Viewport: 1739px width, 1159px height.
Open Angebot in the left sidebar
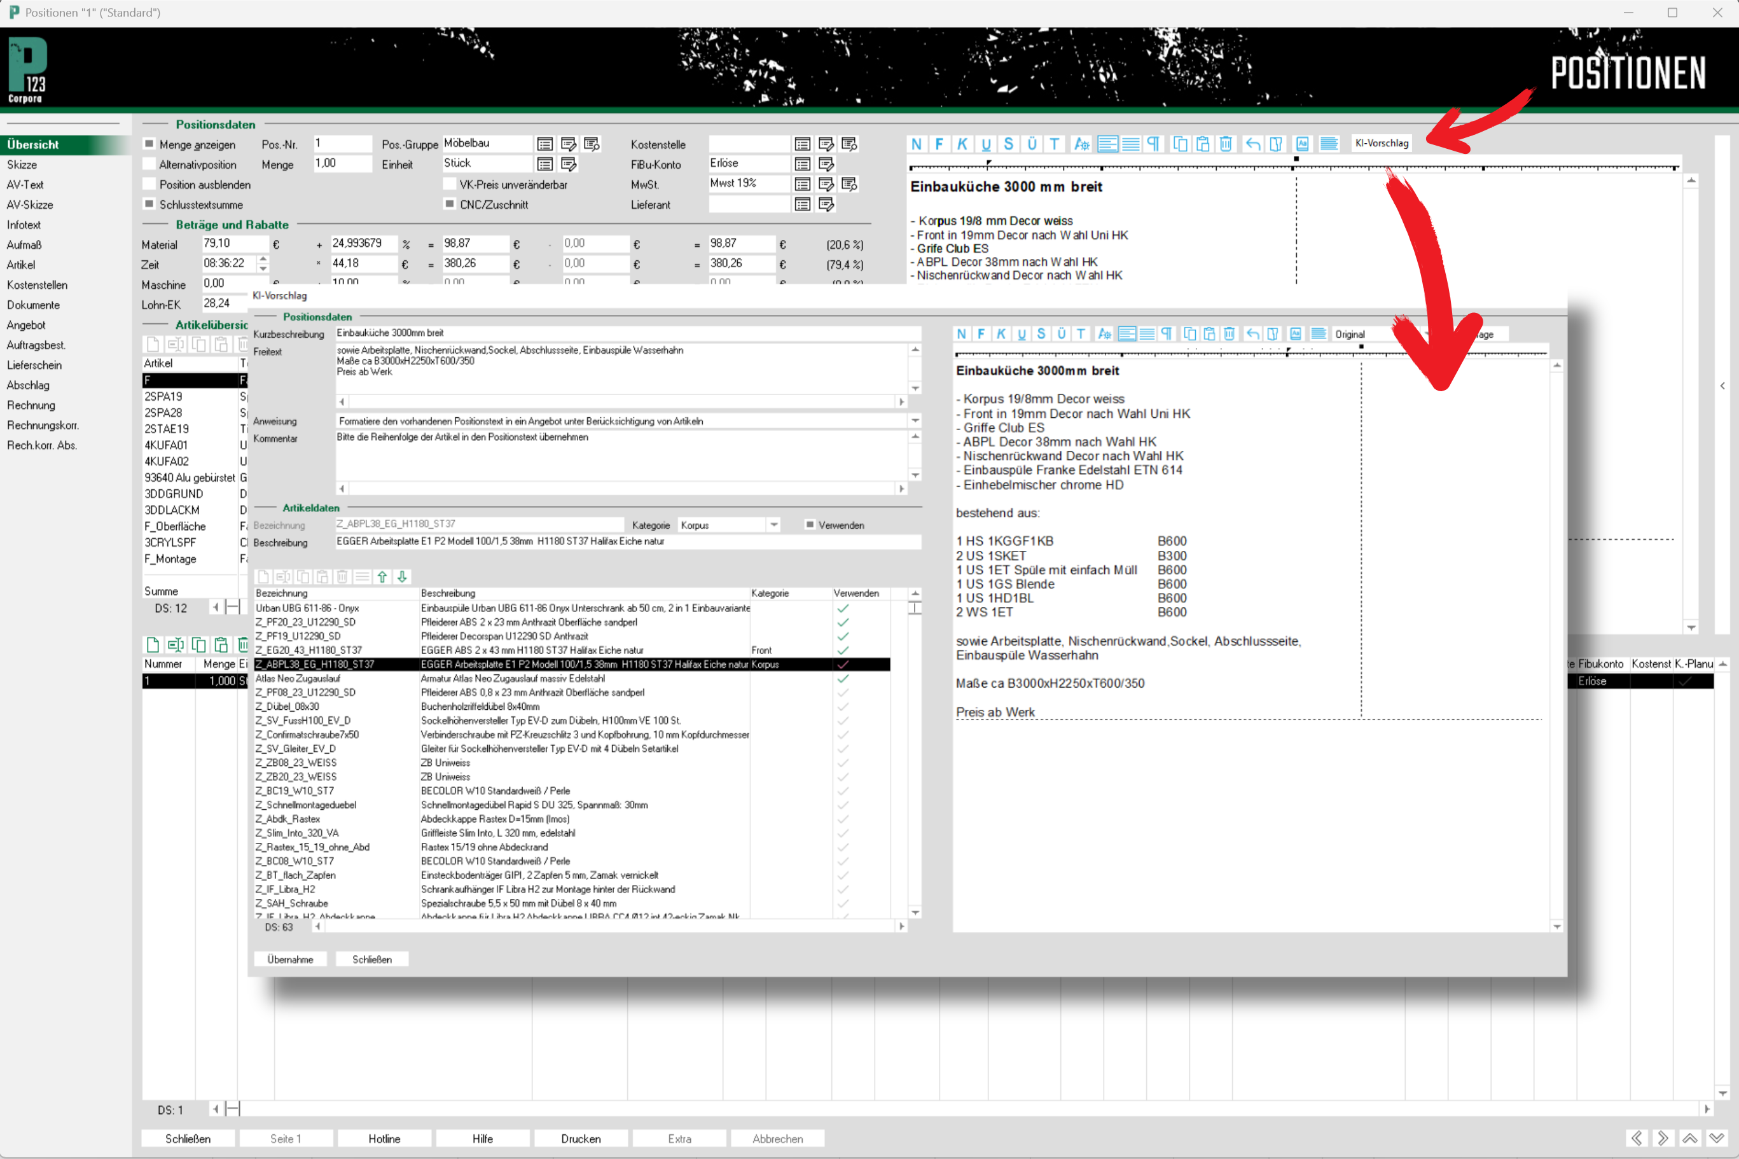tap(26, 325)
